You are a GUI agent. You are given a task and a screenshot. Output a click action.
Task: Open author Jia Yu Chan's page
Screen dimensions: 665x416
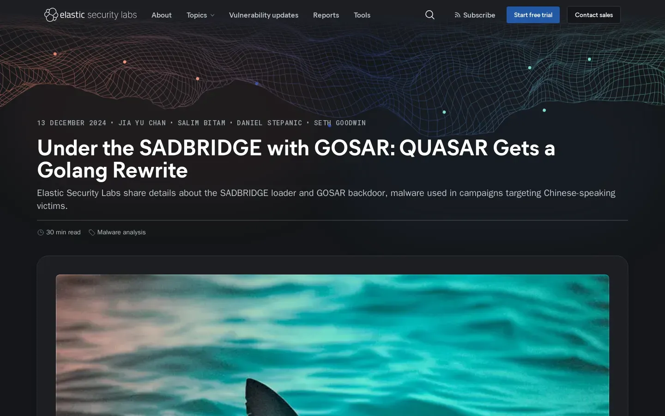coord(142,123)
